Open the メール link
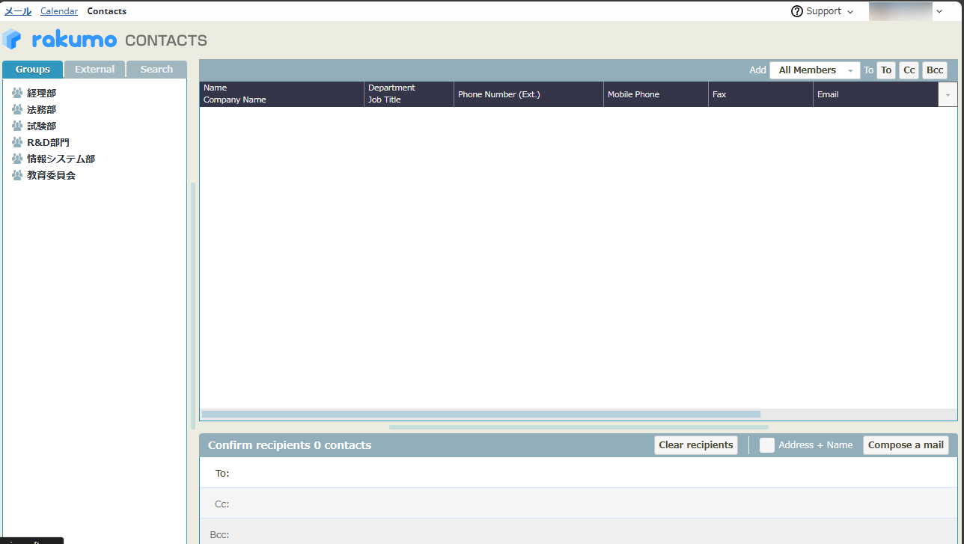The height and width of the screenshot is (544, 964). point(19,11)
